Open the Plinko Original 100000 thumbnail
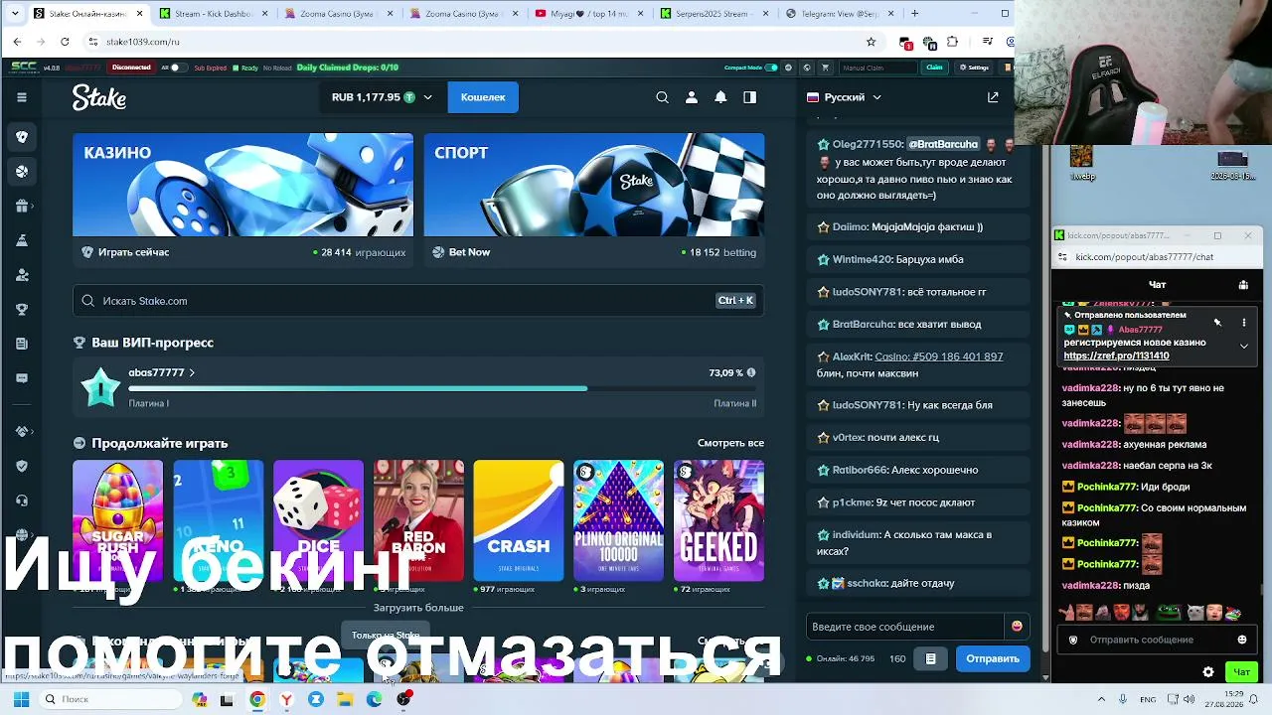 point(618,520)
